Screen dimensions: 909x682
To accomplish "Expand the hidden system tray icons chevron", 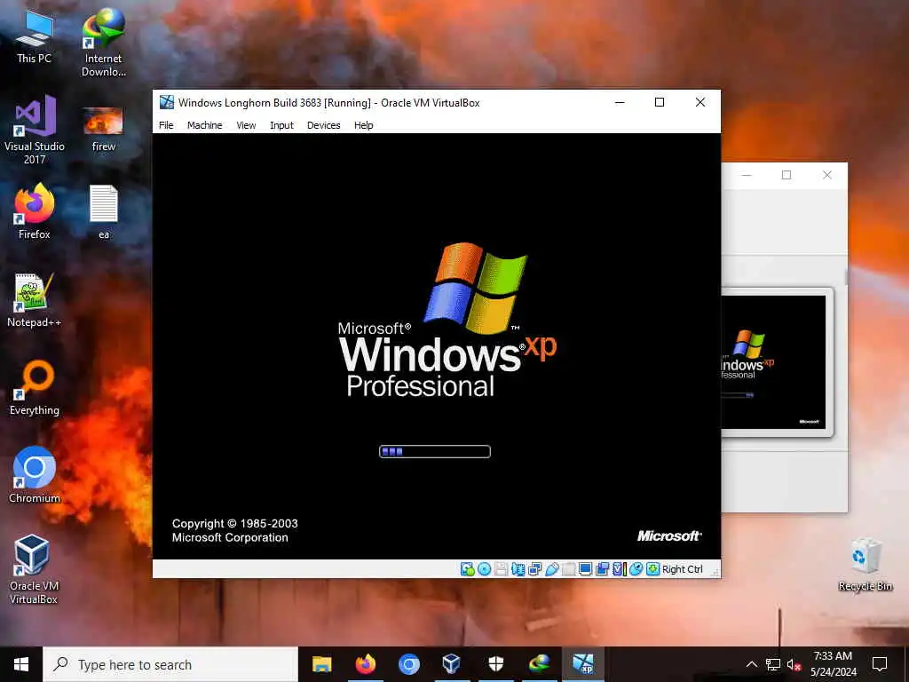I will pos(751,664).
